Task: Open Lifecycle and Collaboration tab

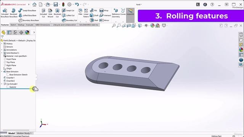Action: coord(64,25)
